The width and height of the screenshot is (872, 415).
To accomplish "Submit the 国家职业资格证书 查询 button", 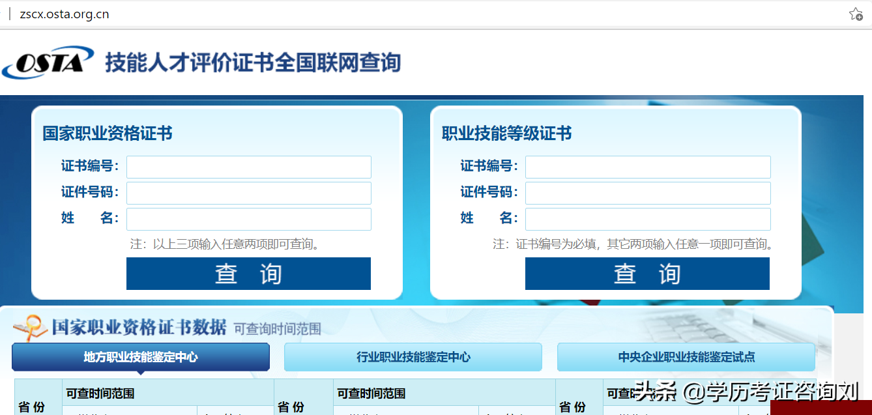I will pos(248,274).
